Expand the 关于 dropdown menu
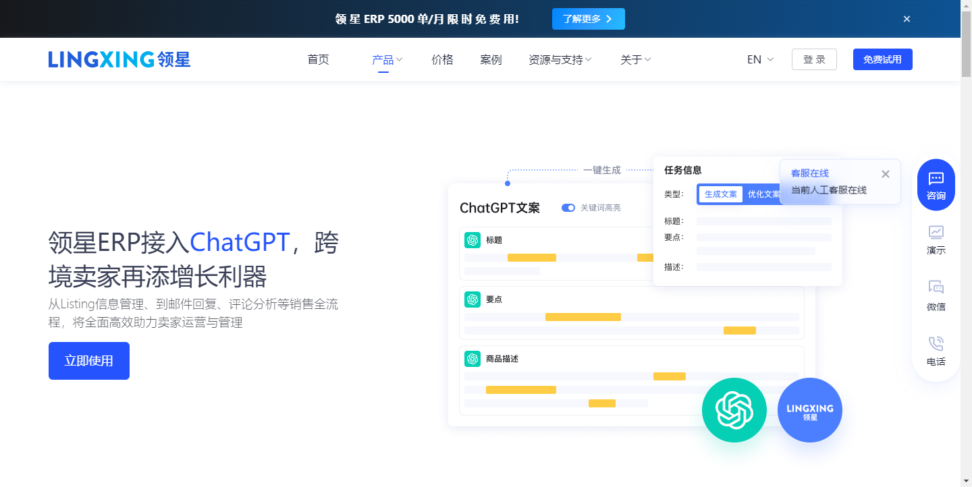Screen dimensions: 972x487 636,59
